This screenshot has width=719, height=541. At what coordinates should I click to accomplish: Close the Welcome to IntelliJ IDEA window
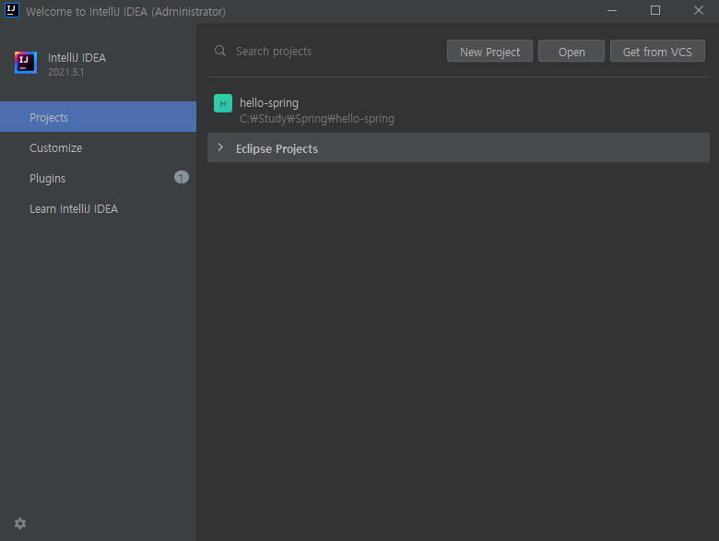pyautogui.click(x=699, y=10)
